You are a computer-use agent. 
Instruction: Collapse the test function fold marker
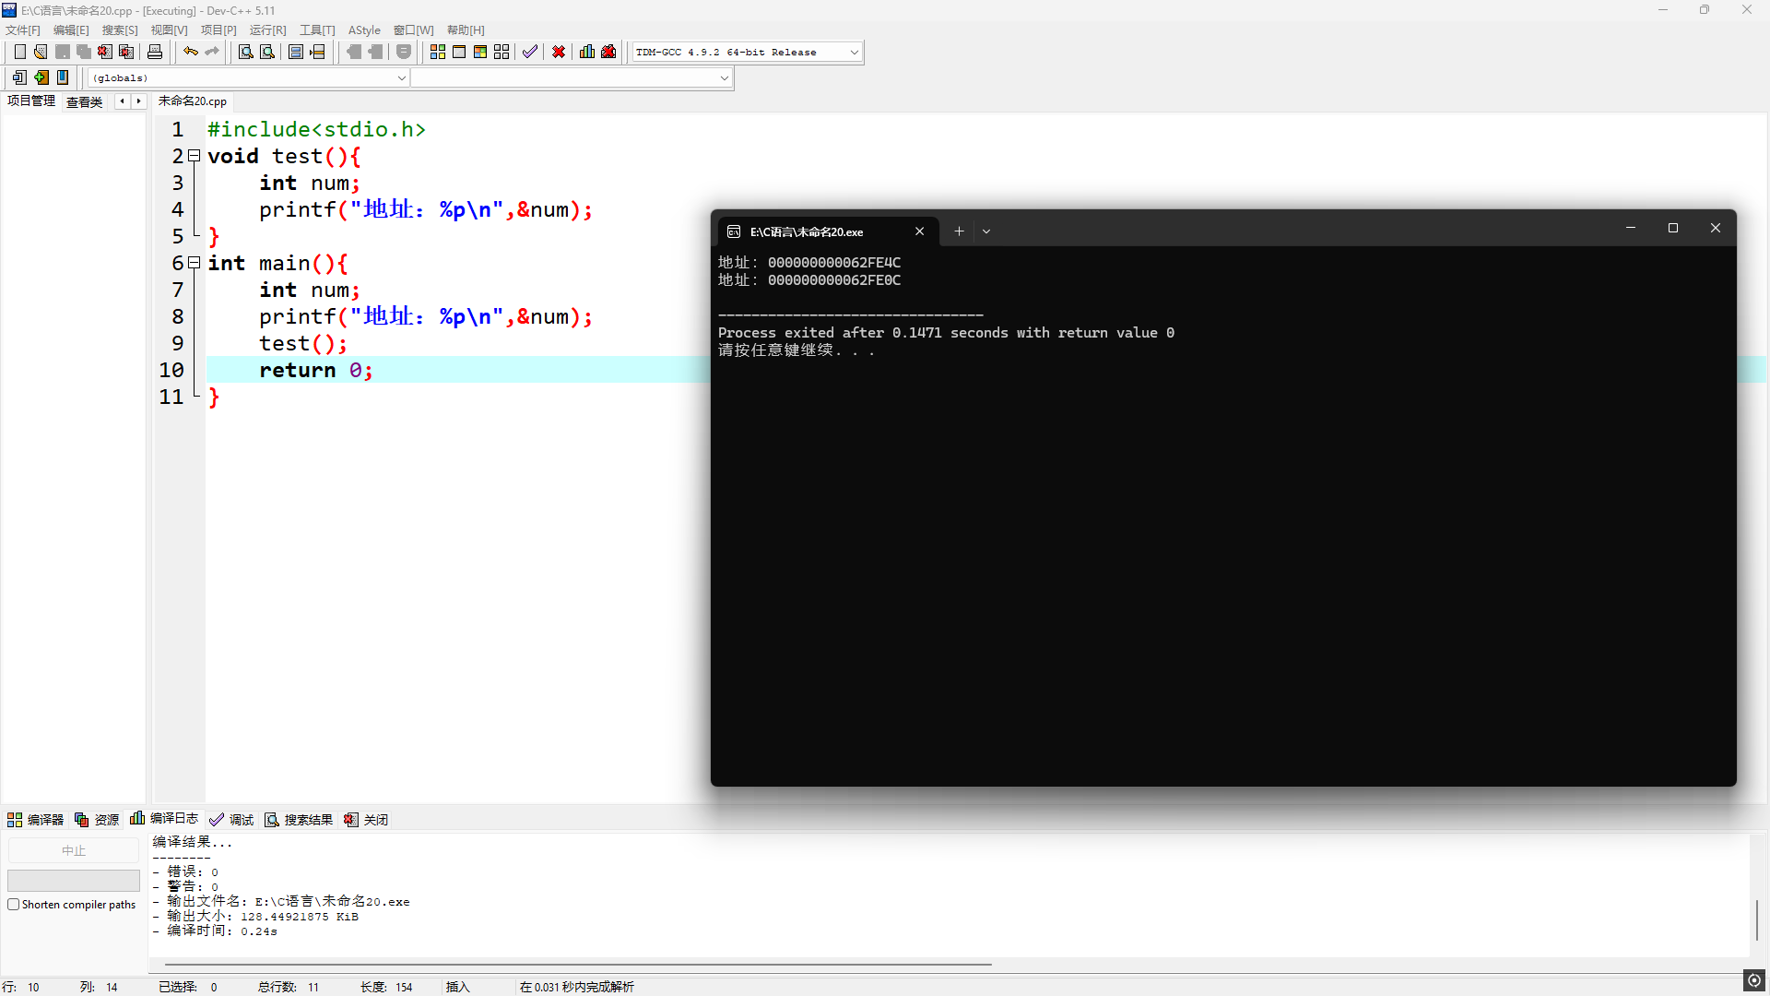pos(195,156)
